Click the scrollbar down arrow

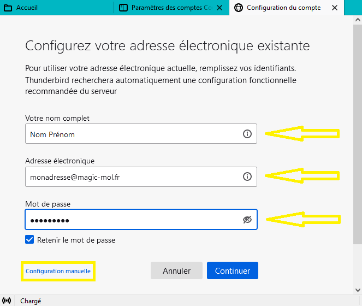coord(358,290)
